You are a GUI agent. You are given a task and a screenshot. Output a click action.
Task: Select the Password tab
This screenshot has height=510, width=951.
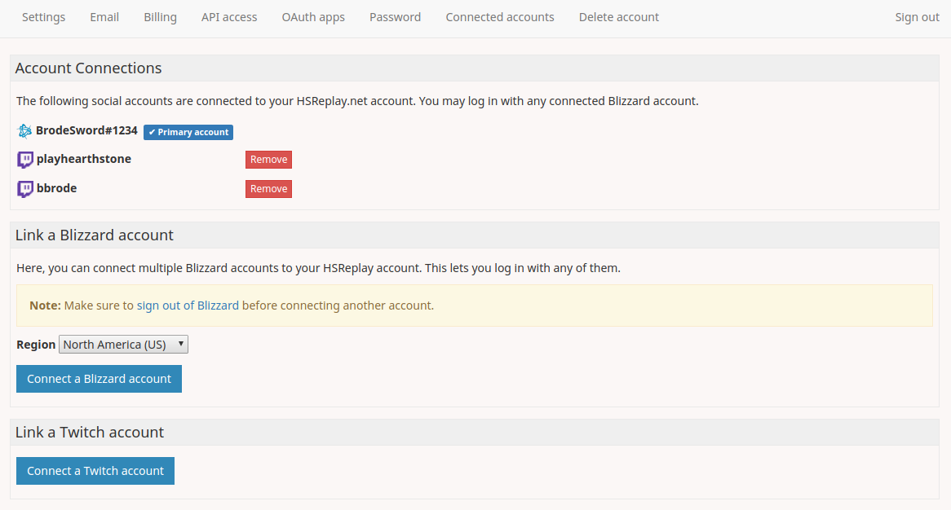(395, 17)
